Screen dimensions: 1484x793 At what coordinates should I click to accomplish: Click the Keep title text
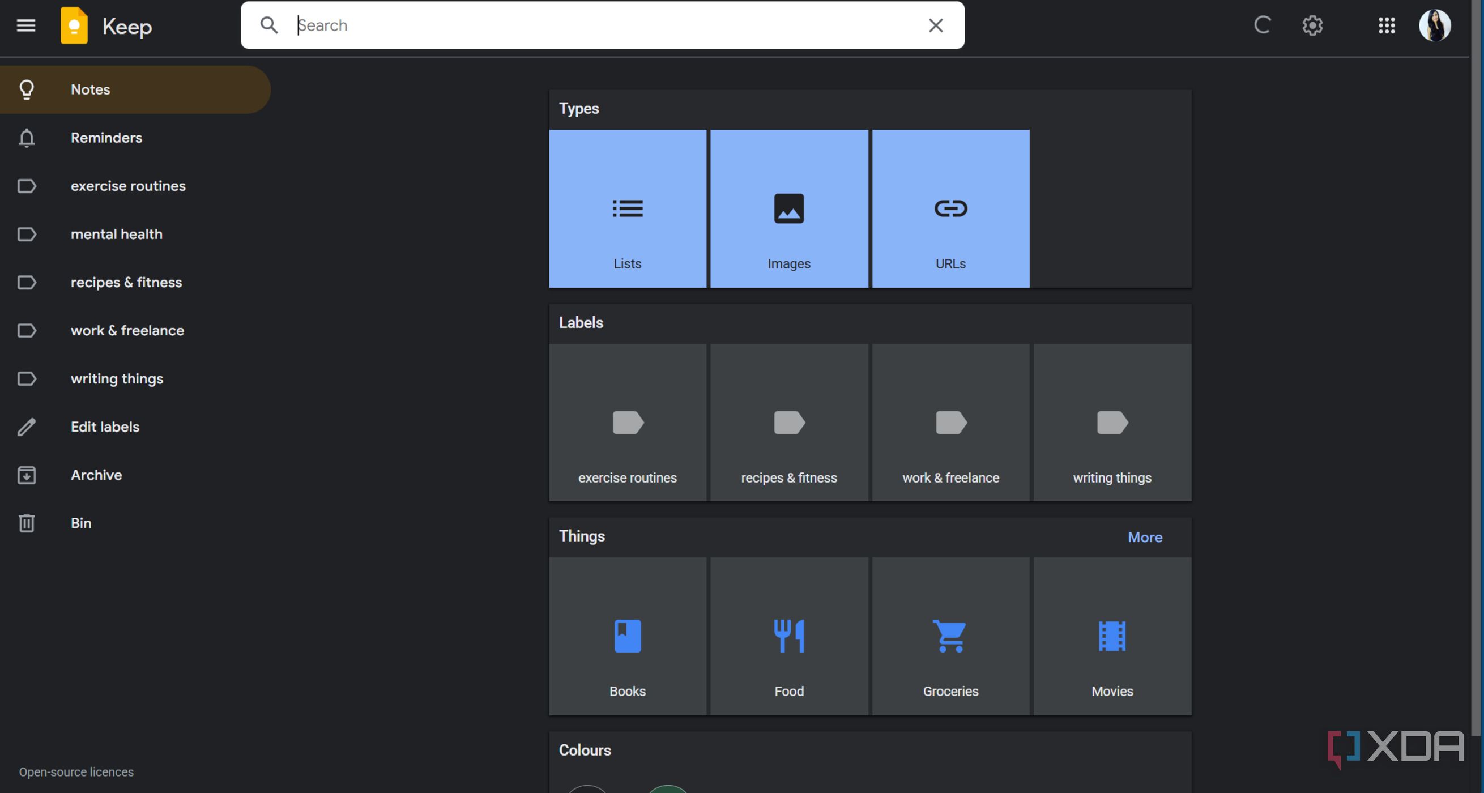(x=127, y=27)
